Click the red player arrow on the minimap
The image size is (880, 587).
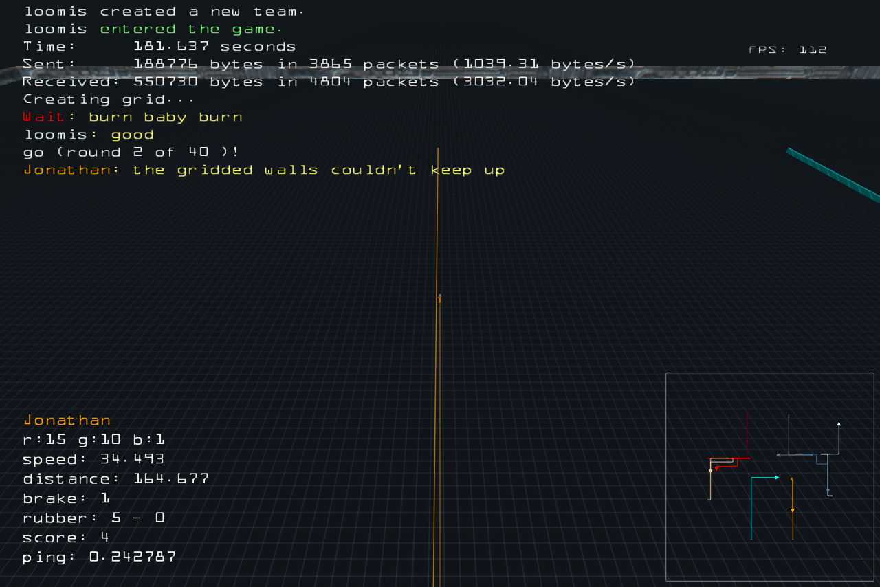click(716, 469)
